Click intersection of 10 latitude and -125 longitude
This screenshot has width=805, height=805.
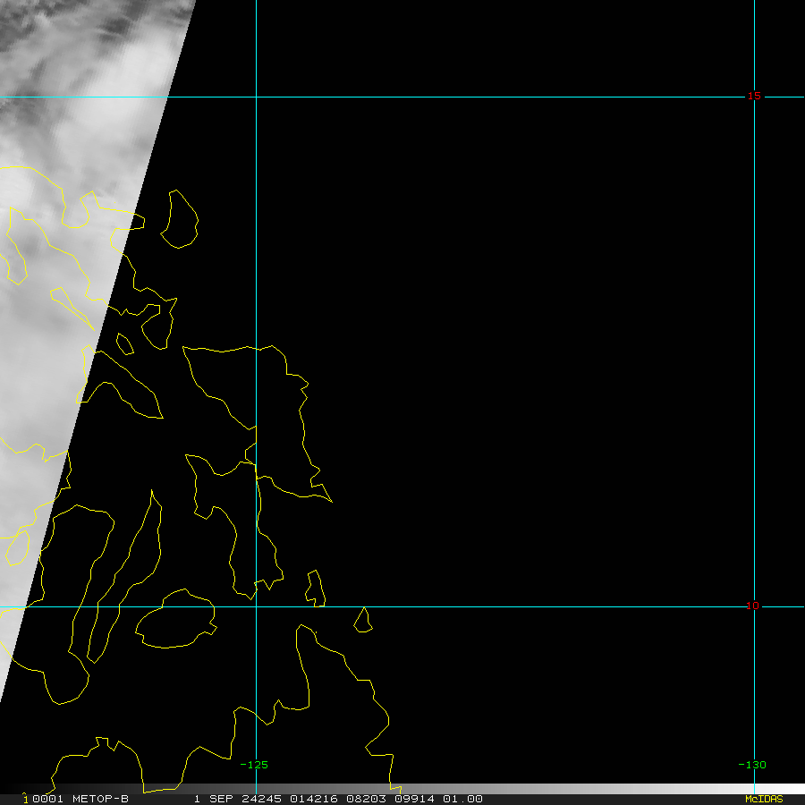tap(257, 606)
